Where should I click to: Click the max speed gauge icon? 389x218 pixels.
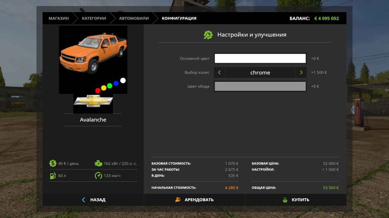click(98, 176)
